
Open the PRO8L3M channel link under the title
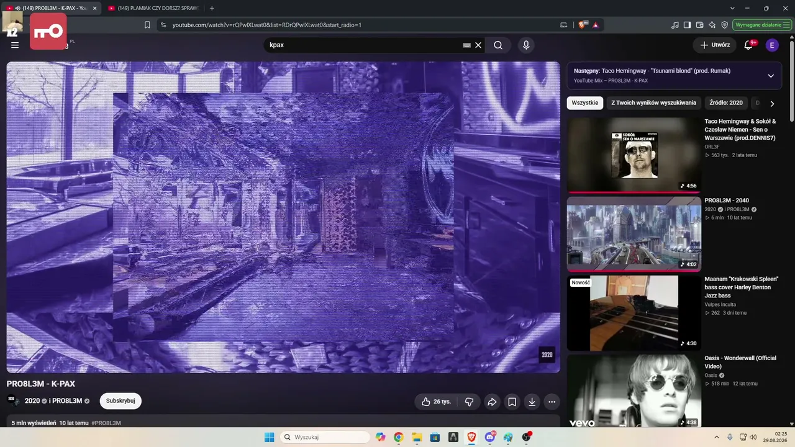68,401
